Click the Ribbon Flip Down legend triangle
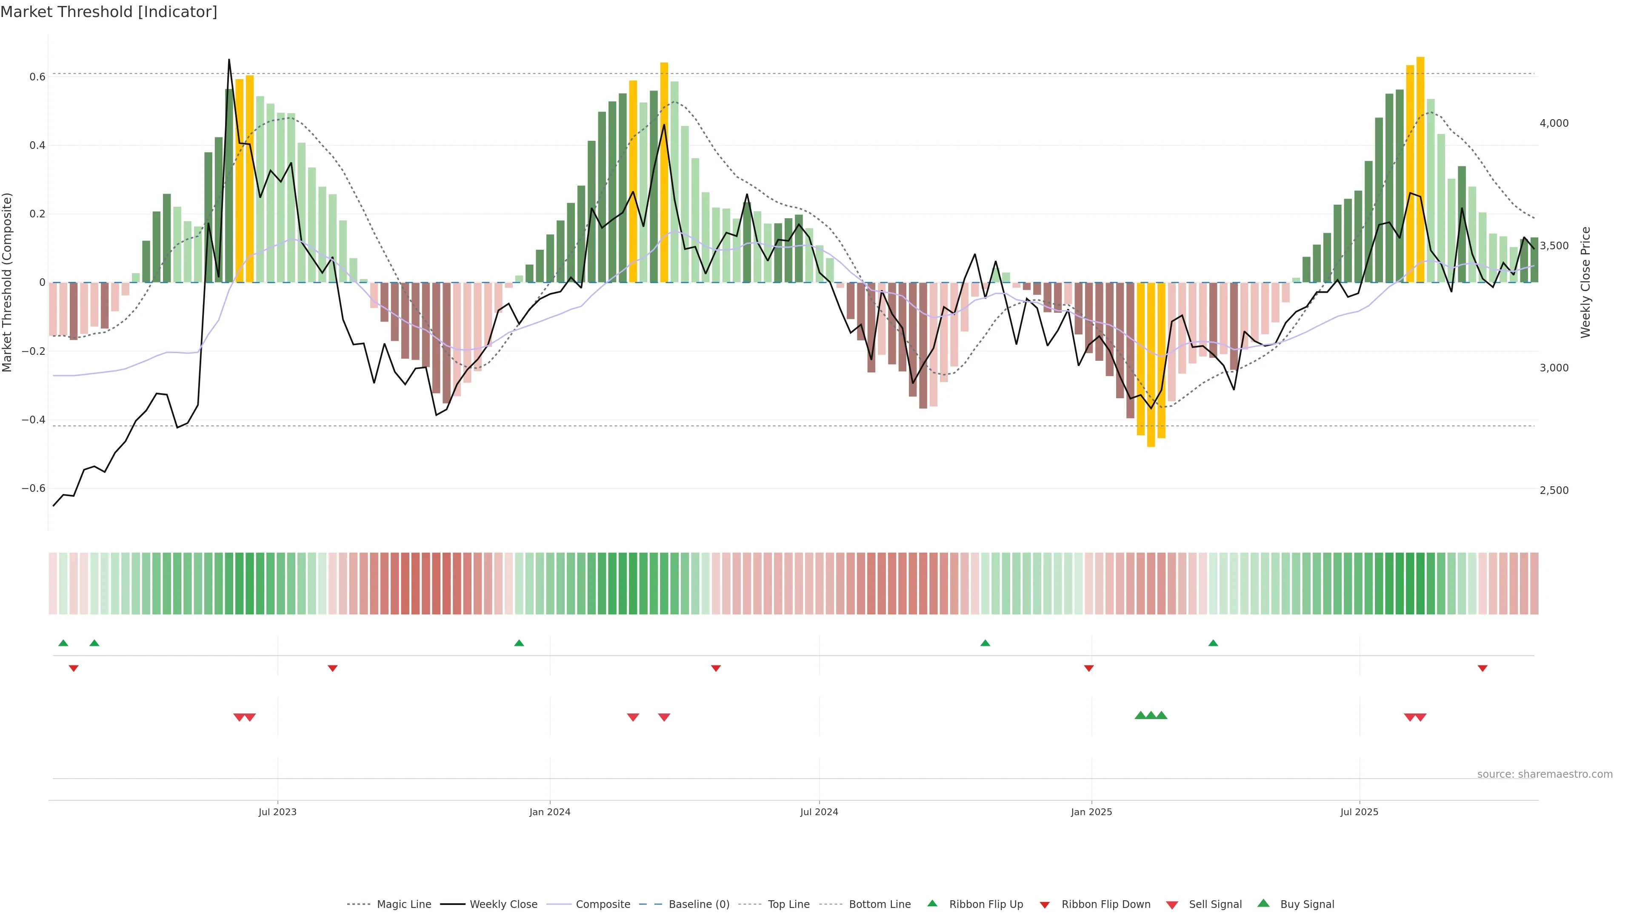Image resolution: width=1634 pixels, height=919 pixels. 1045,905
